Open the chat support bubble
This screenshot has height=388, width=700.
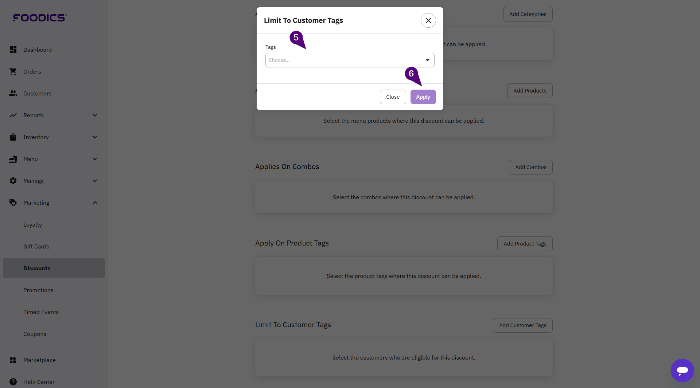[682, 371]
